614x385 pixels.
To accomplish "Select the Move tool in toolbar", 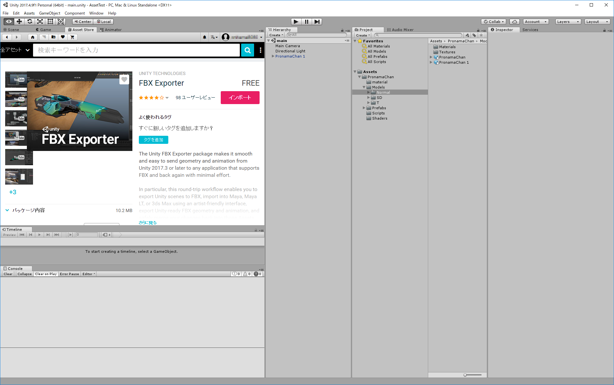I will click(19, 22).
